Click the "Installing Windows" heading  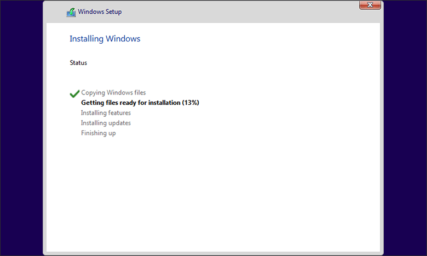pos(105,39)
